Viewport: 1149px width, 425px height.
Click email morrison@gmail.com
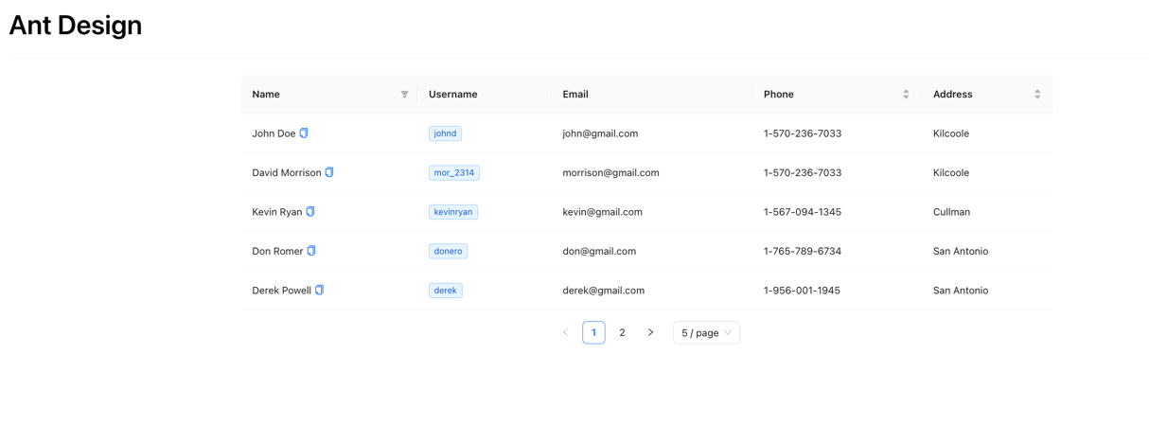[x=610, y=172]
